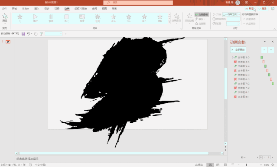Click the Share (共享) button

pyautogui.click(x=250, y=9)
